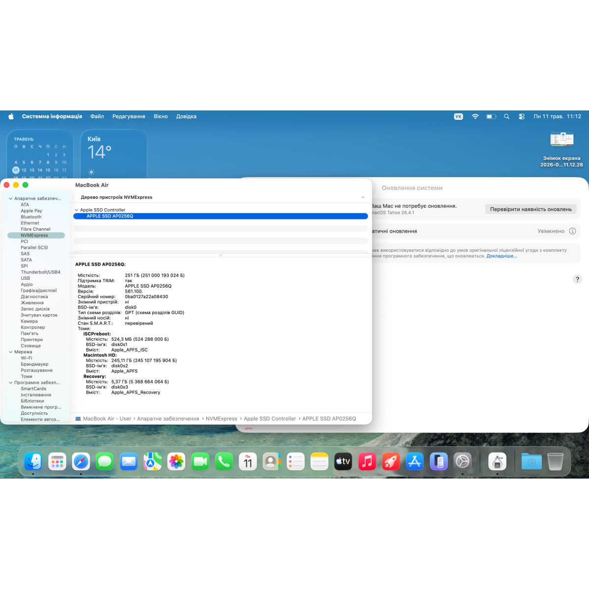Click the Київ weather widget
Image resolution: width=589 pixels, height=589 pixels.
pyautogui.click(x=113, y=154)
